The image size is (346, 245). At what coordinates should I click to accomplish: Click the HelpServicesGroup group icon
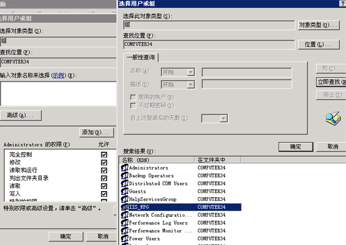125,199
